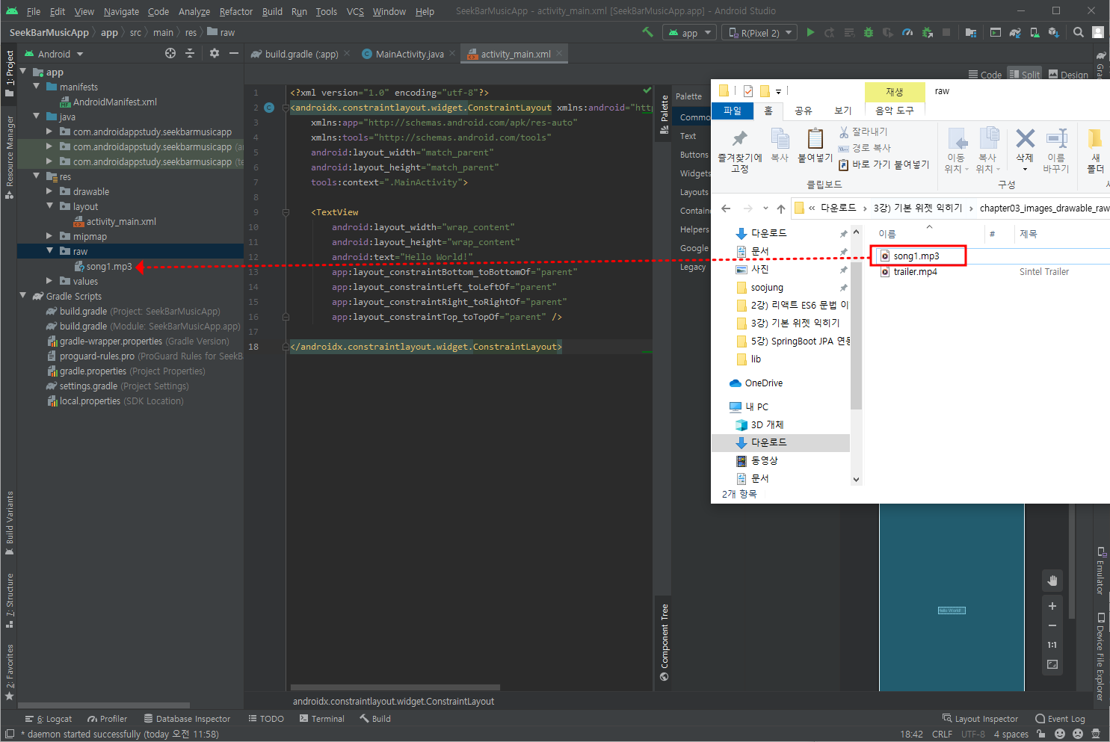Open the Build menu
The image size is (1110, 742).
coord(272,11)
